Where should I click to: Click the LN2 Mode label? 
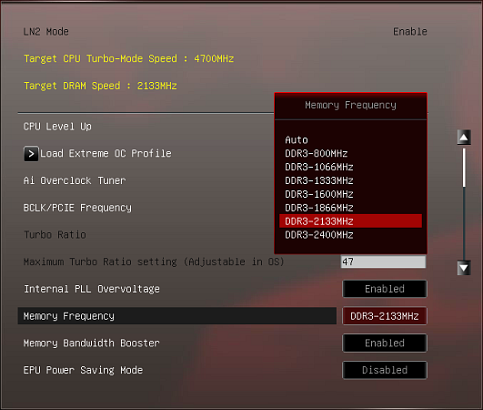pos(46,32)
